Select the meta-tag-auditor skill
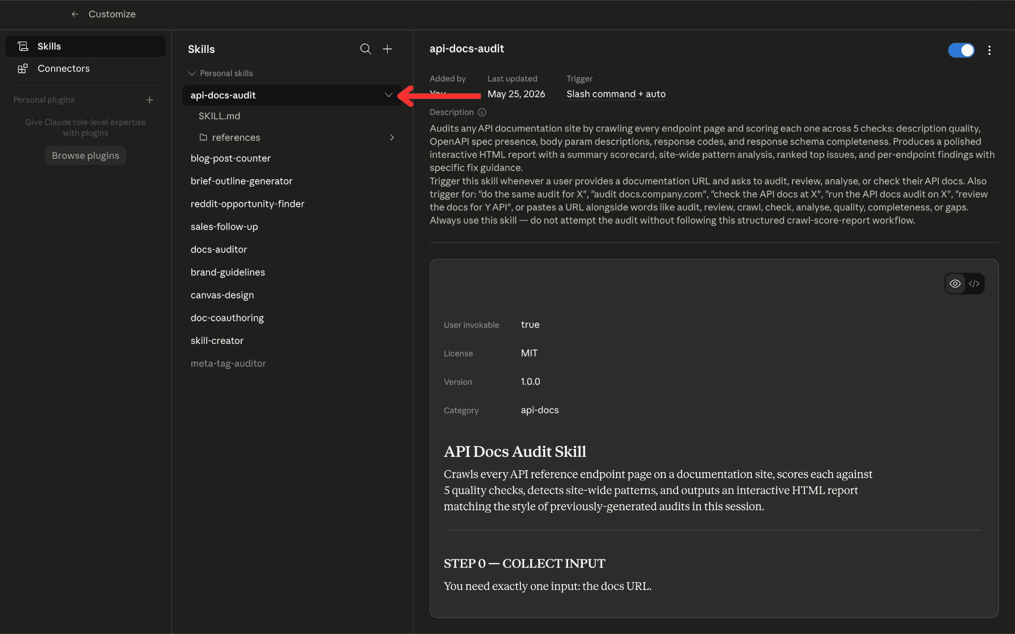Screen dimensions: 1015x634 [228, 363]
